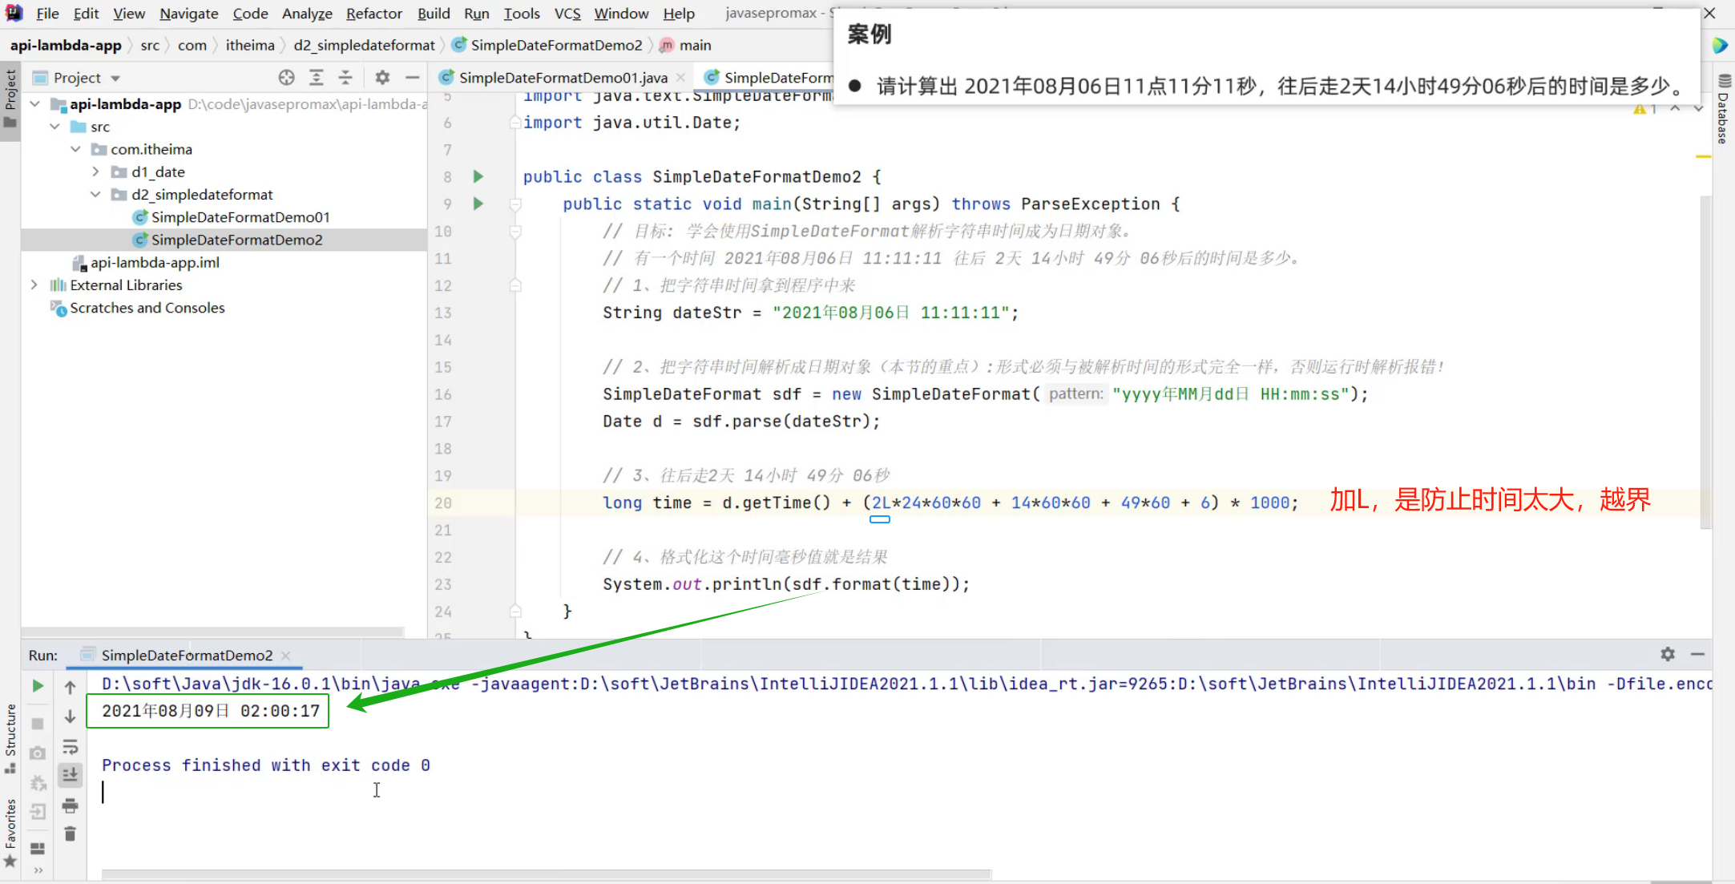Image resolution: width=1735 pixels, height=884 pixels.
Task: Toggle code folding marker at line 10
Action: 515,232
